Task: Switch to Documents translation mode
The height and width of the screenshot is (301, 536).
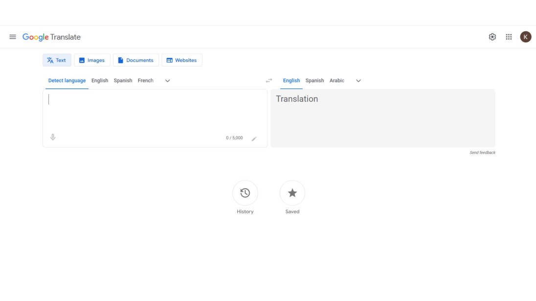Action: tap(135, 60)
